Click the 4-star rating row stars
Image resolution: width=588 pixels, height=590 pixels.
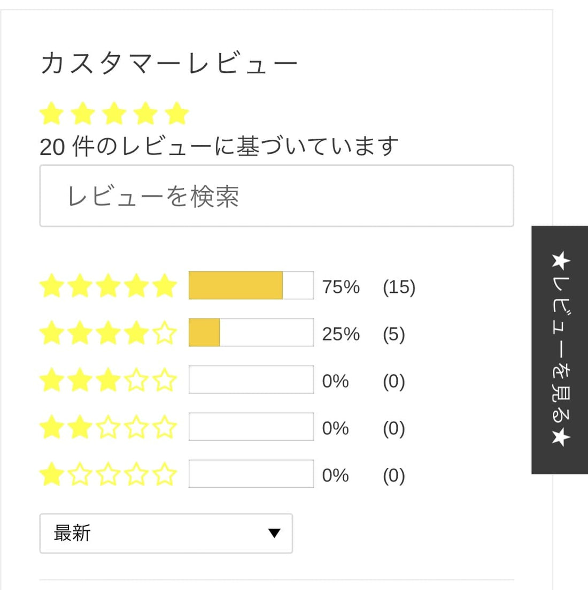coord(108,333)
